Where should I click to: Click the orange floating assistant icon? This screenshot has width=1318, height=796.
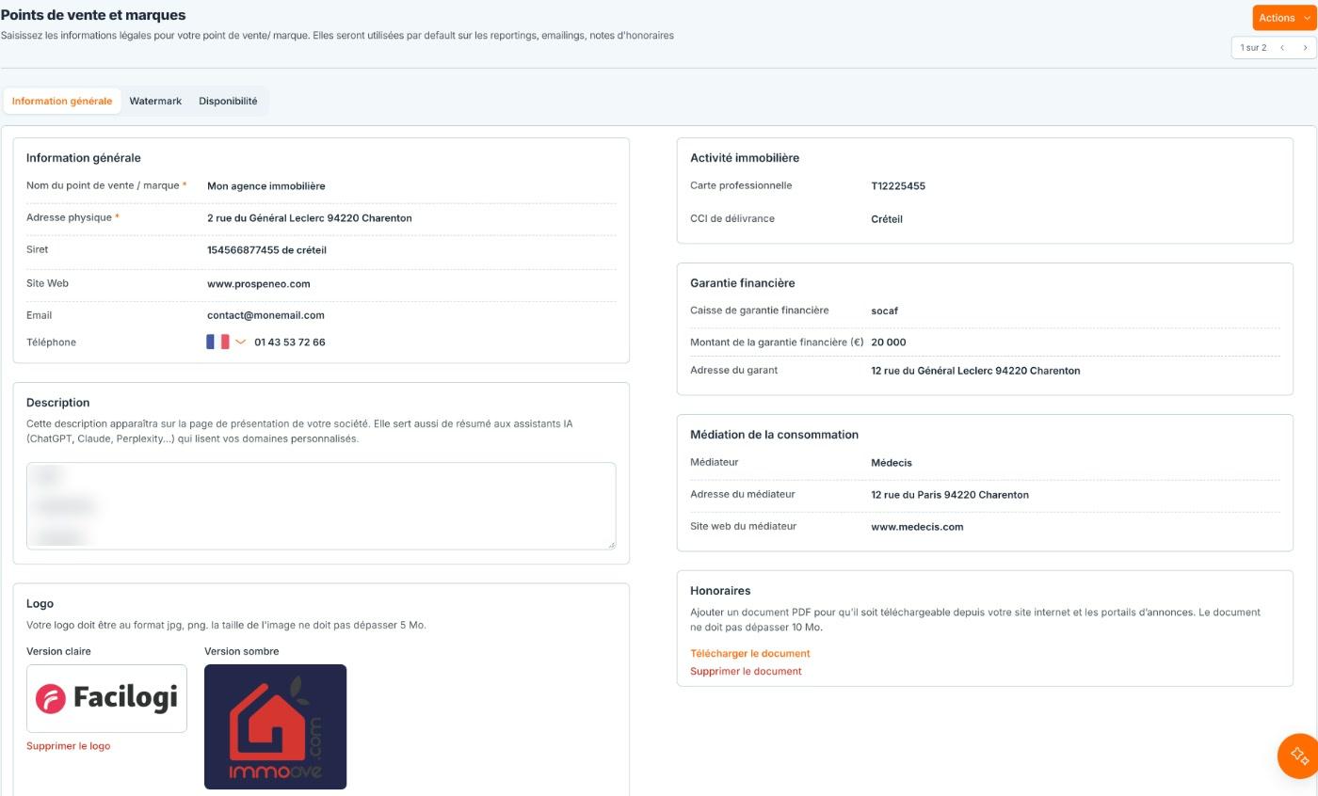[x=1299, y=756]
